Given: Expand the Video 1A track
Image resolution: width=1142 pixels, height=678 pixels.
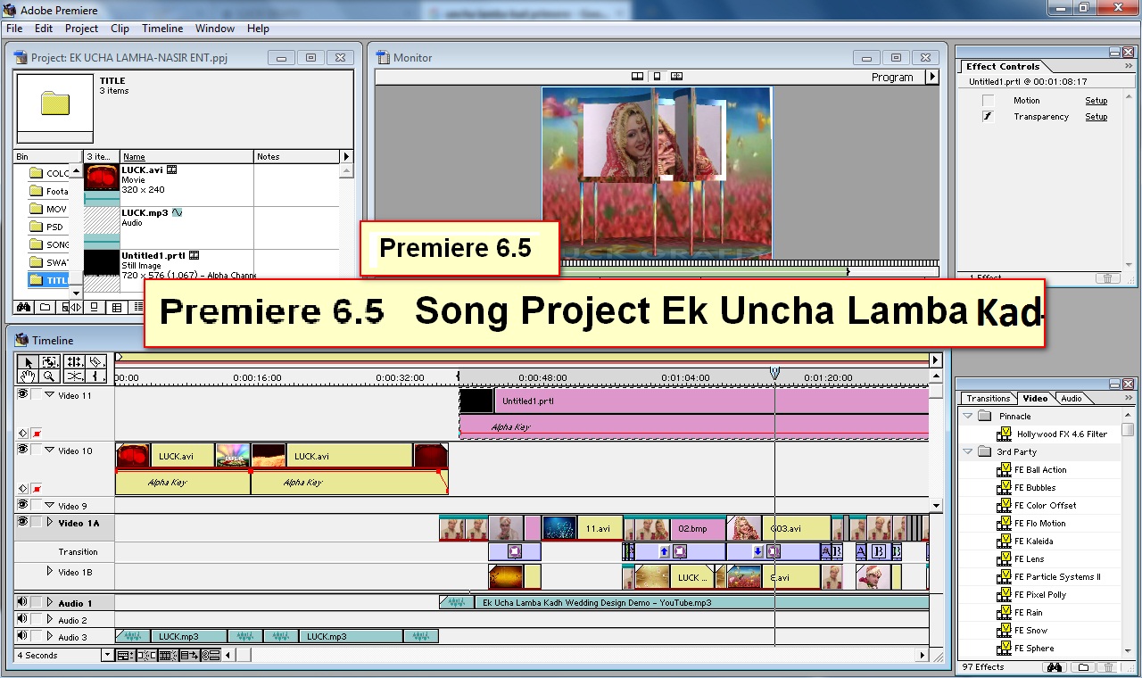Looking at the screenshot, I should (x=50, y=523).
